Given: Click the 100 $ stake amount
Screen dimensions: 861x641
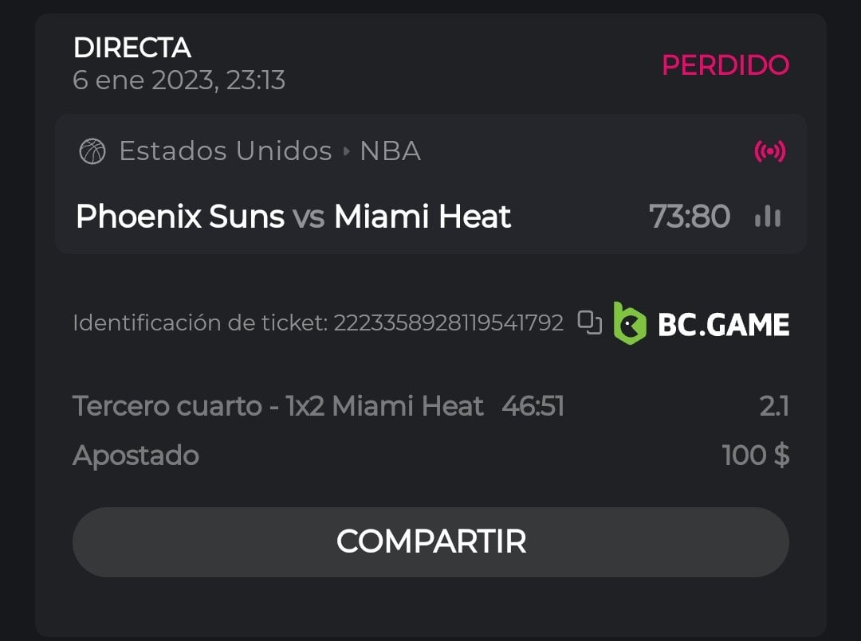Looking at the screenshot, I should 755,455.
